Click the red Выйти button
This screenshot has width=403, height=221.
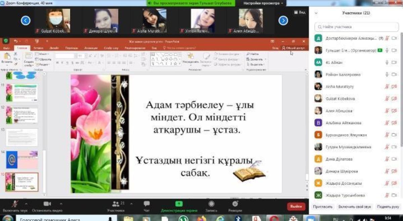(296, 206)
